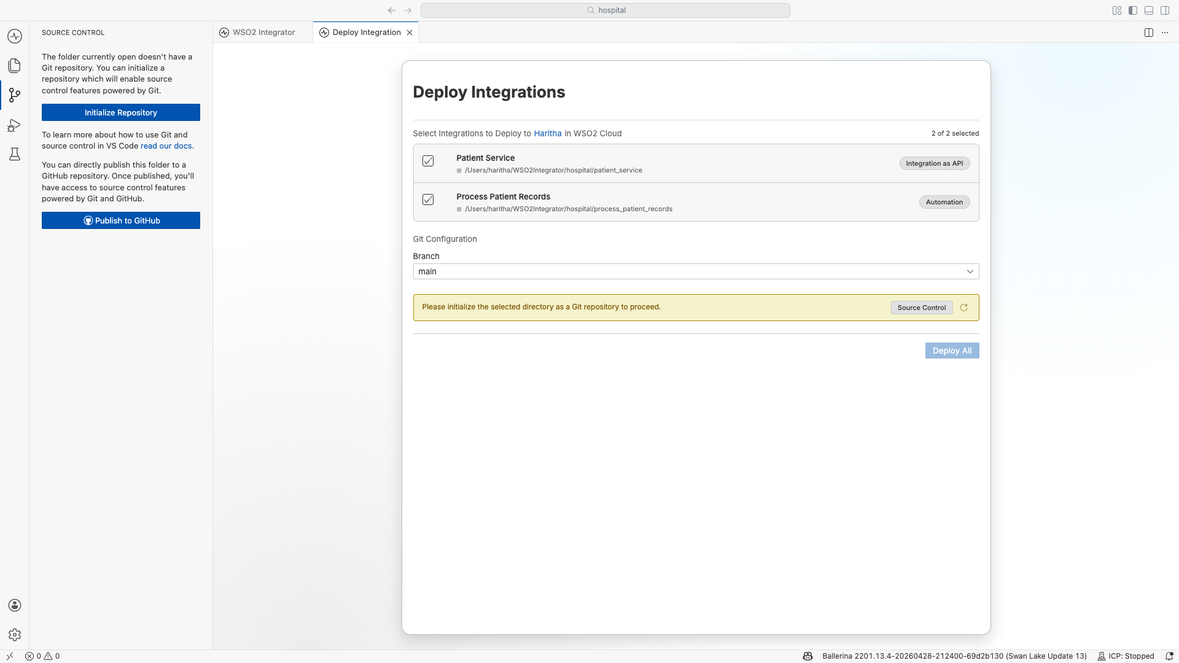Click Publish to GitHub button
1179x663 pixels.
point(121,220)
